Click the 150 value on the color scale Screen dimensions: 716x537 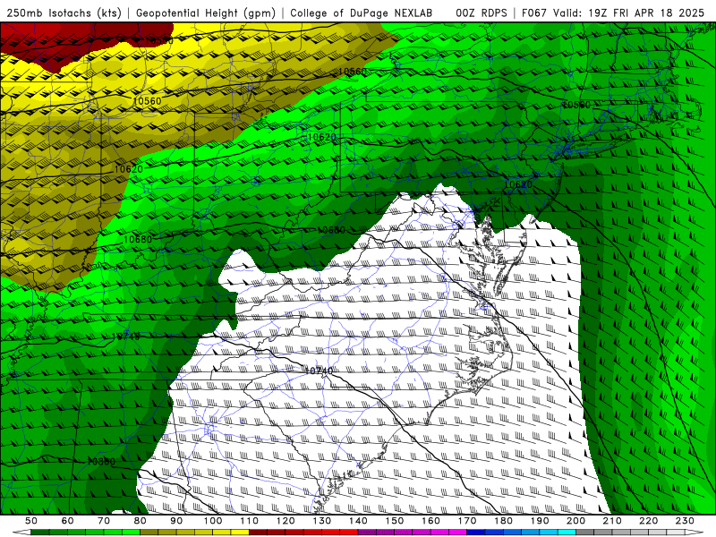(395, 521)
